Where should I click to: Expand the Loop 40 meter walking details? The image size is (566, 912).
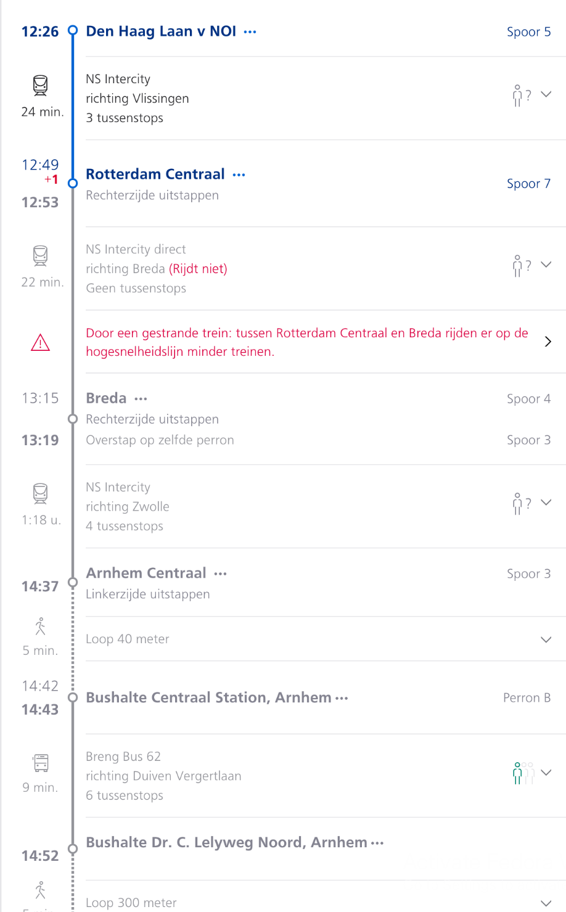(546, 639)
